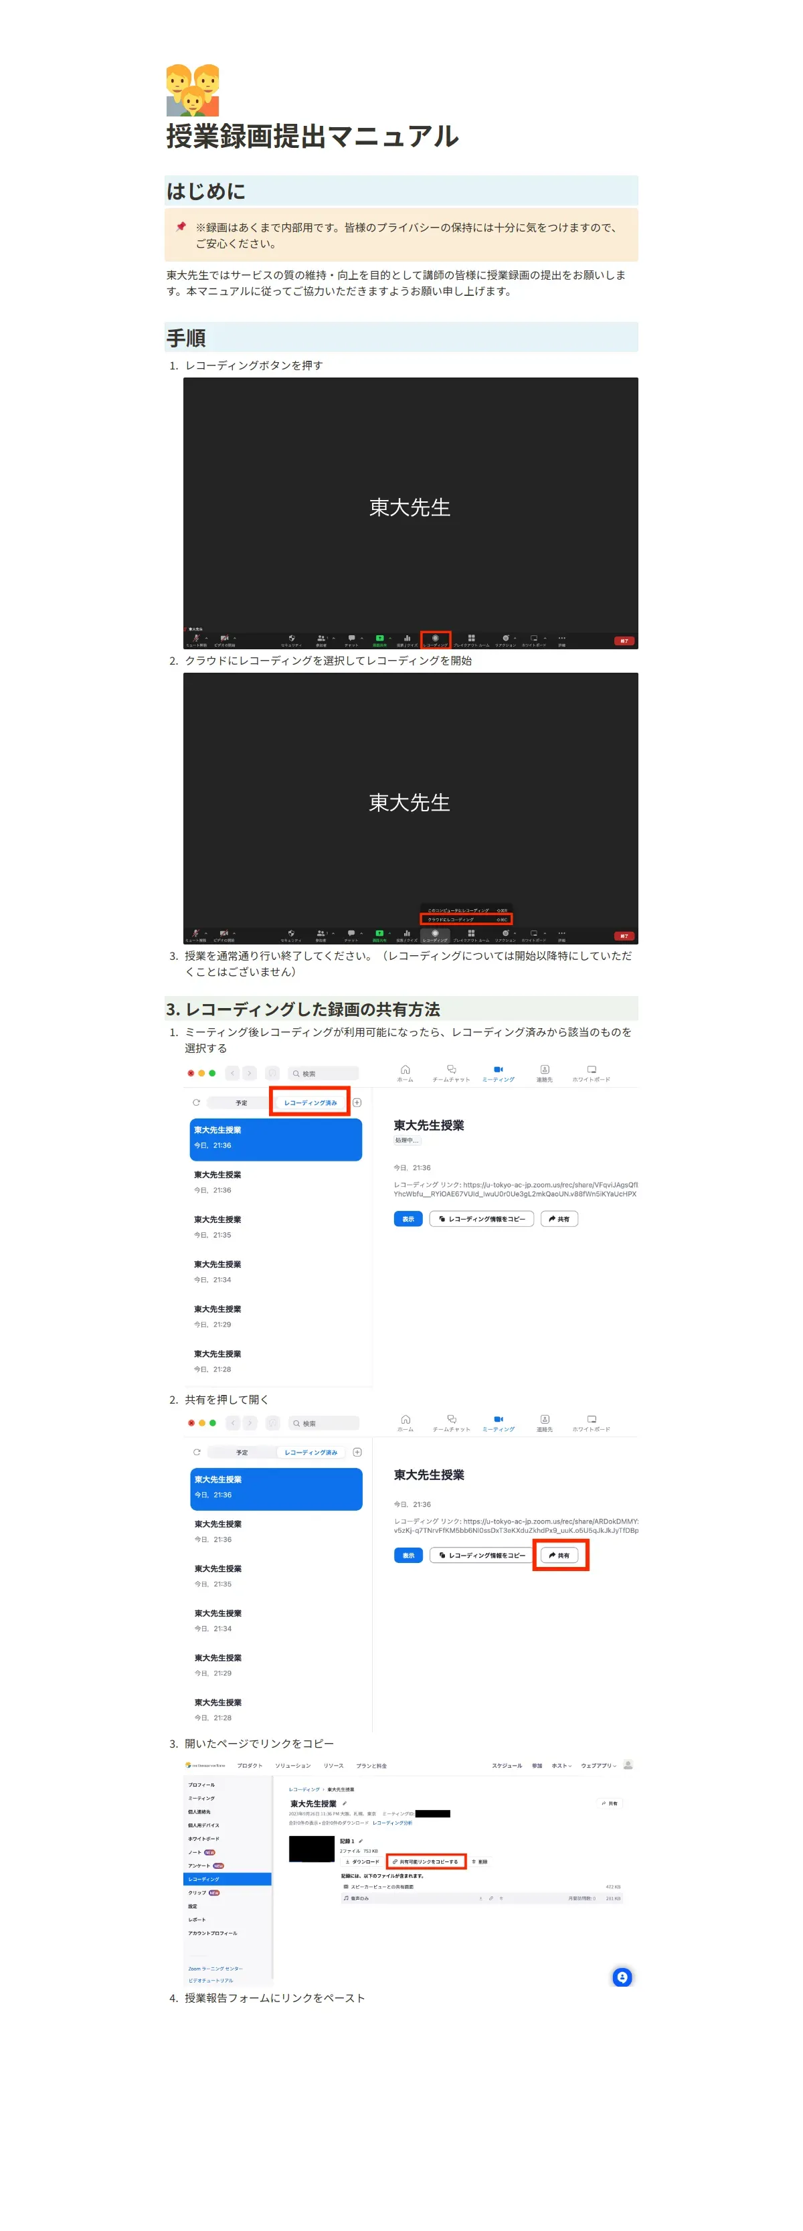Choose クラウドにレコーディング in the recording popup menu
This screenshot has width=803, height=2231.
[x=467, y=919]
